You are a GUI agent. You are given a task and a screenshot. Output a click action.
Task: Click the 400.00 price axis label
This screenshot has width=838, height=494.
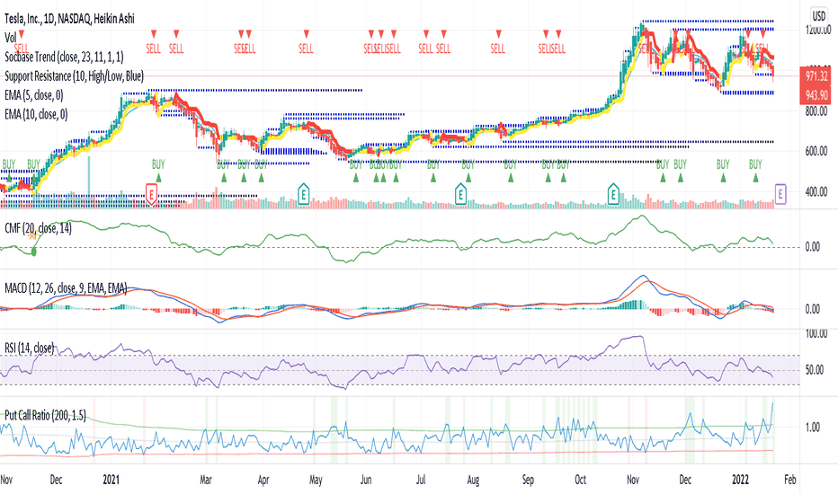[x=816, y=191]
